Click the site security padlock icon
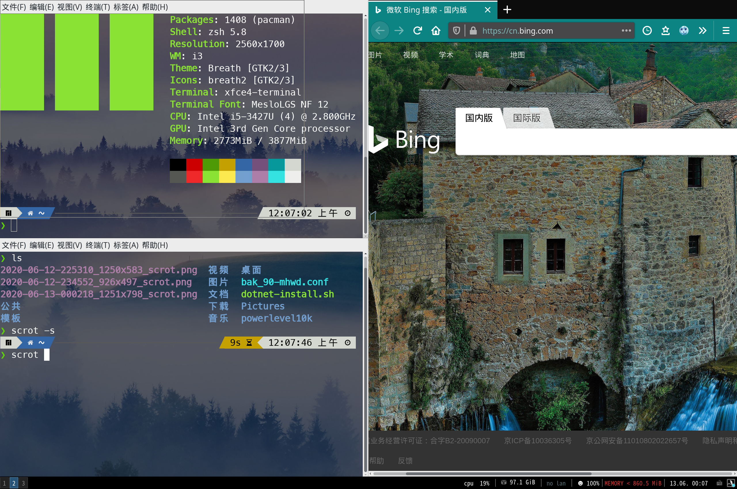This screenshot has width=737, height=489. tap(473, 30)
